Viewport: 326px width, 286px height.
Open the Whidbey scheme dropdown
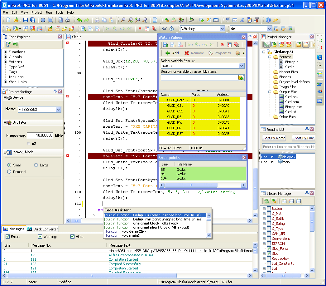[x=222, y=29]
